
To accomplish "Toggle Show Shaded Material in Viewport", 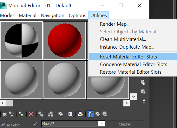I will point(80,114).
